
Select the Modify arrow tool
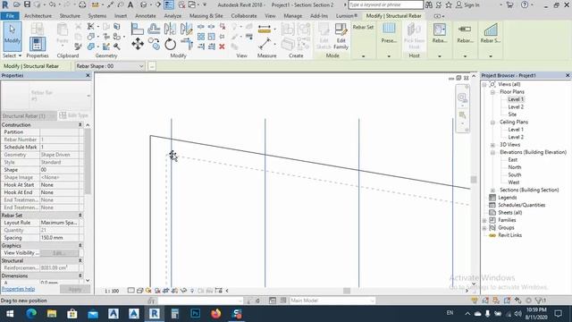[12, 36]
